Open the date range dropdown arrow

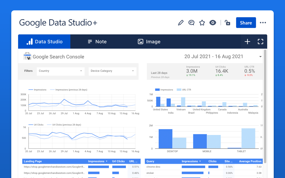(x=260, y=57)
